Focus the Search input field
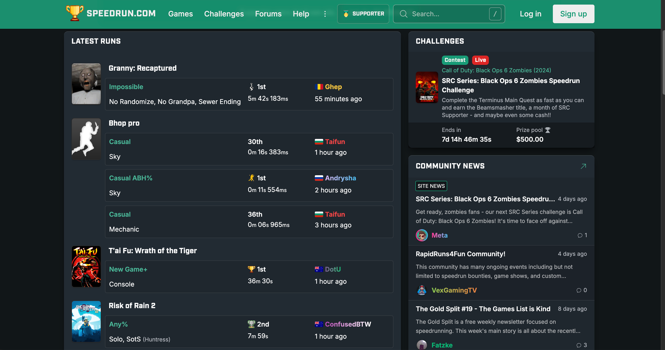Image resolution: width=665 pixels, height=350 pixels. pos(449,14)
